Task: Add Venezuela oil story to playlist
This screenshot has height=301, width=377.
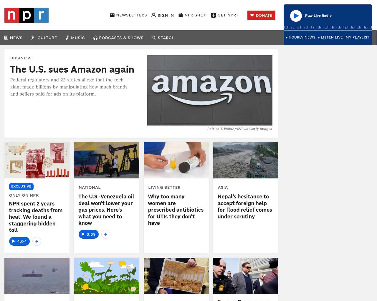Action: coord(106,234)
